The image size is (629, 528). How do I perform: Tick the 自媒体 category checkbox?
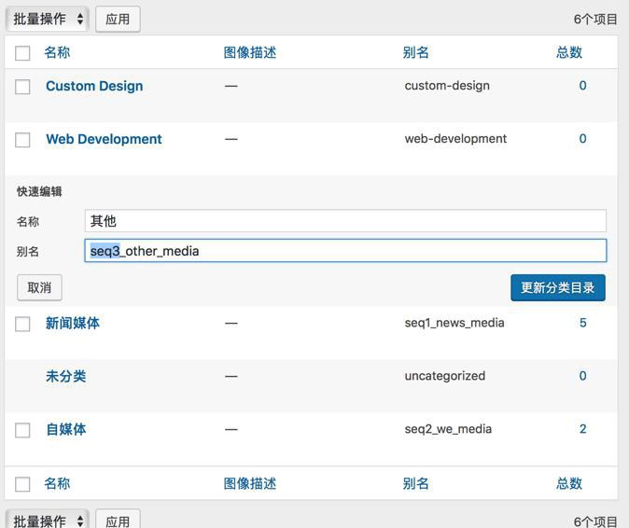coord(23,430)
